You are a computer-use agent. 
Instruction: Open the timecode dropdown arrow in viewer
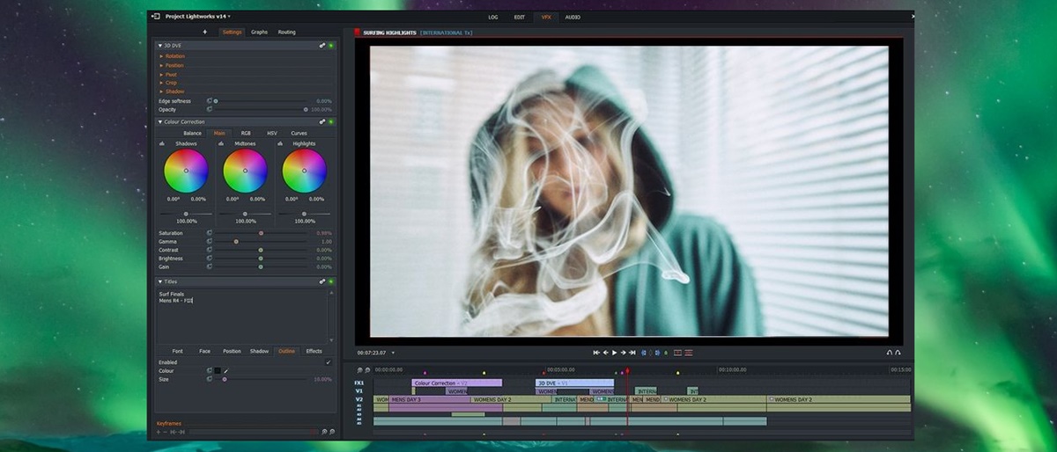coord(392,353)
